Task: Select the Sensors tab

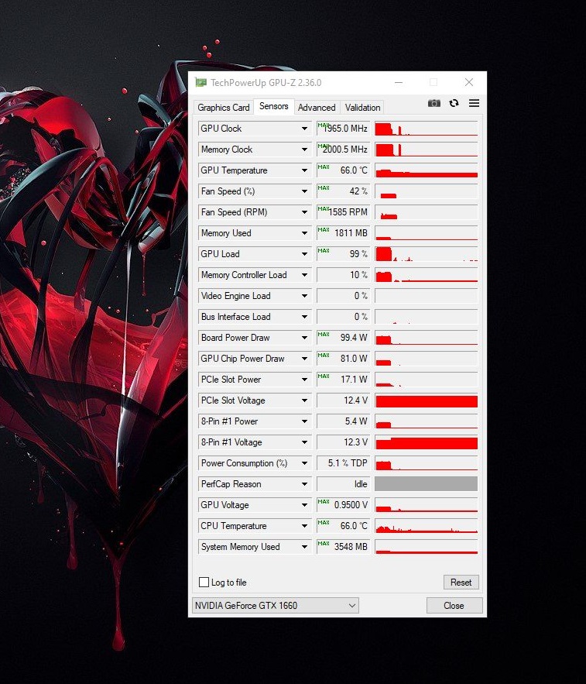Action: [x=274, y=106]
